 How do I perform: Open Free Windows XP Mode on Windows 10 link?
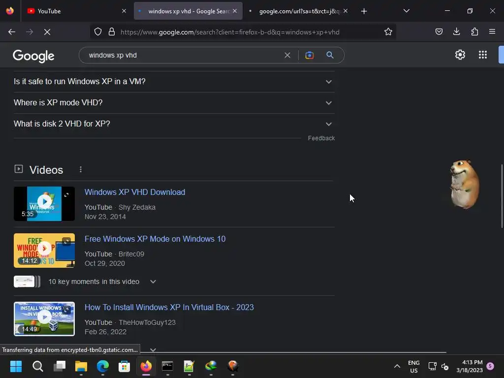[x=155, y=239]
